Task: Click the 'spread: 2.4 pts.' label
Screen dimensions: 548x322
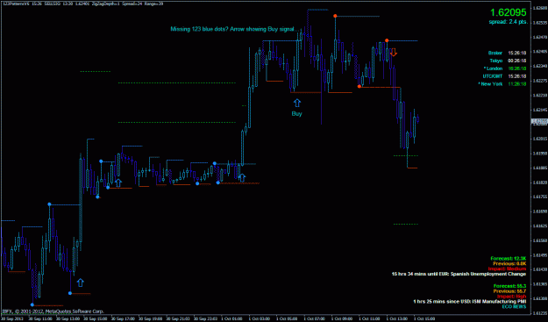Action: pyautogui.click(x=509, y=22)
